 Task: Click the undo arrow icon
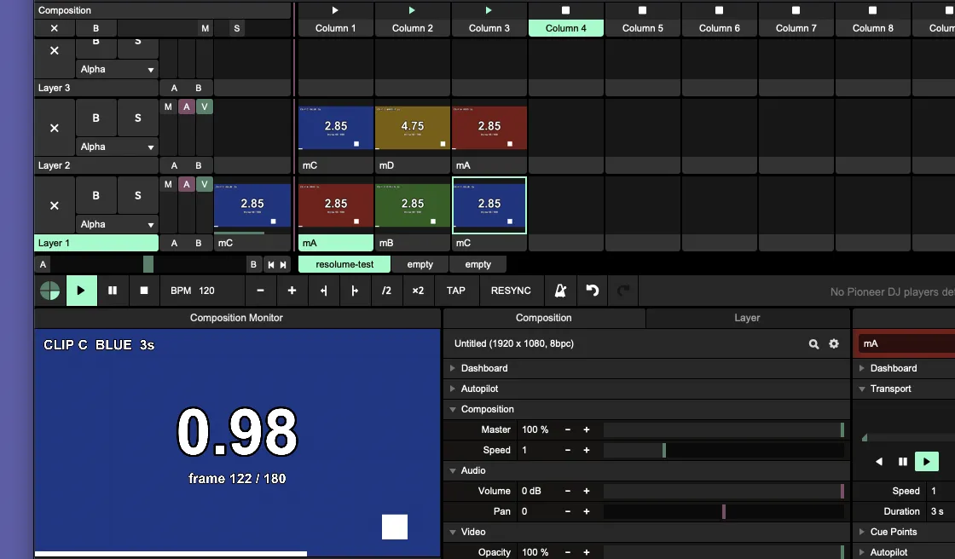point(592,291)
